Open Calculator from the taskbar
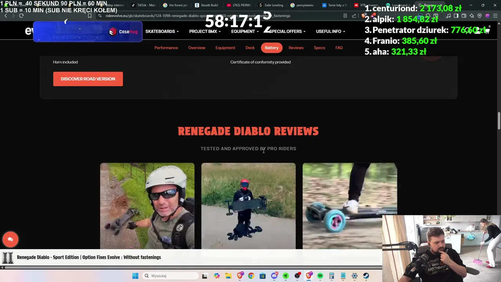Viewport: 501px width, 282px height. point(332,276)
